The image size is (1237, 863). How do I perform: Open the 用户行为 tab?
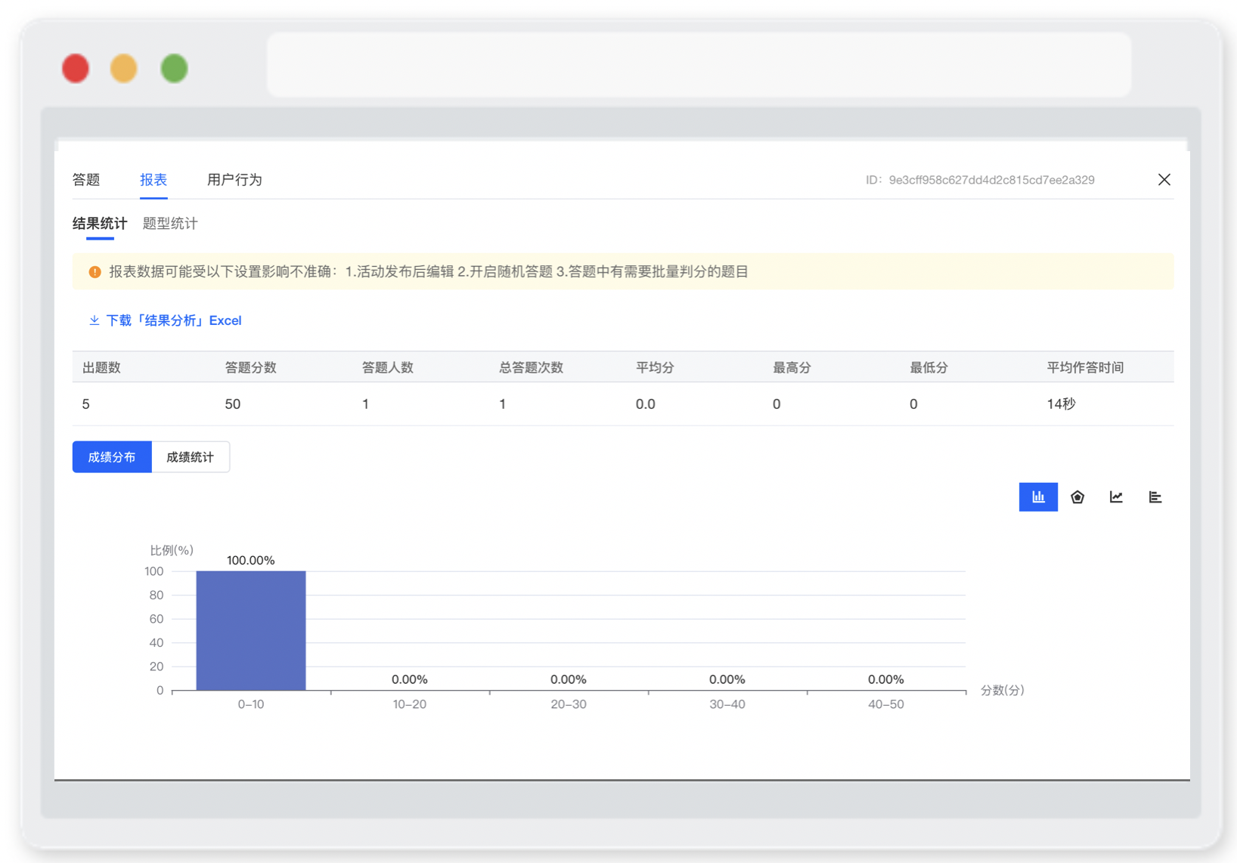tap(234, 180)
